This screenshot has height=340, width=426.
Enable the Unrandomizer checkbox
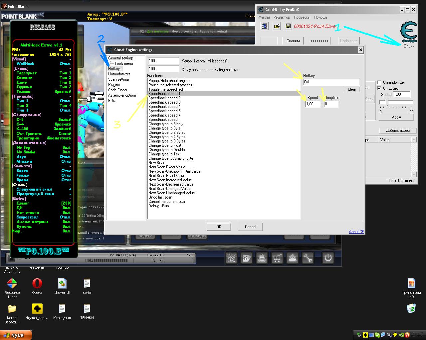point(379,82)
